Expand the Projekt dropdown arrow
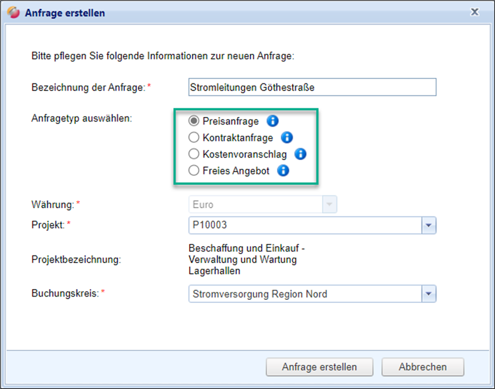495x389 pixels. click(429, 225)
